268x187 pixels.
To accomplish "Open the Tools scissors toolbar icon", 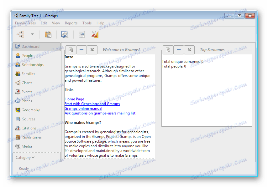I will 95,34.
